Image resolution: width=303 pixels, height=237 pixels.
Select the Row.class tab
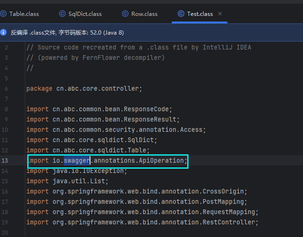point(144,14)
